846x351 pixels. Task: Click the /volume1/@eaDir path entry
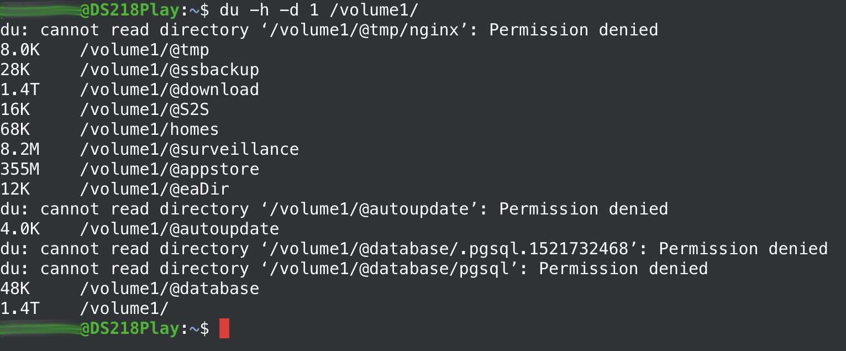pyautogui.click(x=154, y=189)
